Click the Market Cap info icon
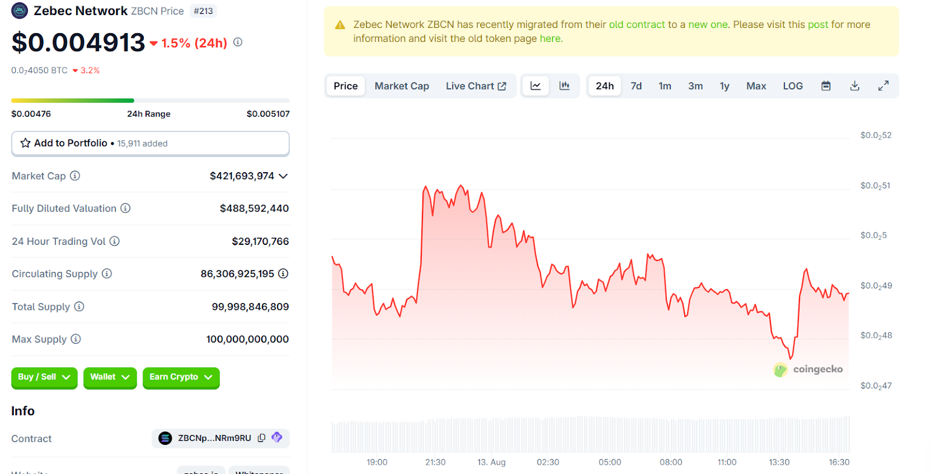 (x=75, y=176)
